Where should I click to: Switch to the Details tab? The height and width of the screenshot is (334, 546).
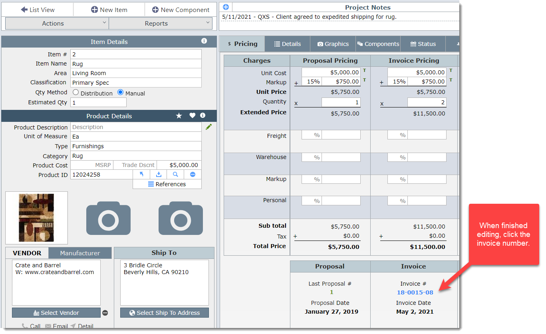point(288,44)
